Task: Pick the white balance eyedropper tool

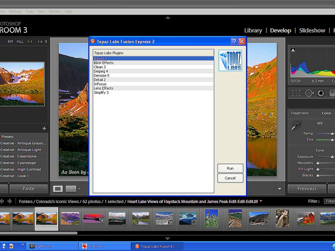Action: click(x=296, y=125)
